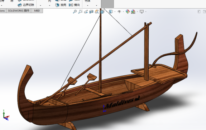The height and width of the screenshot is (130, 206).
Task: Select the Zoom to Area tool
Action: tap(80, 11)
